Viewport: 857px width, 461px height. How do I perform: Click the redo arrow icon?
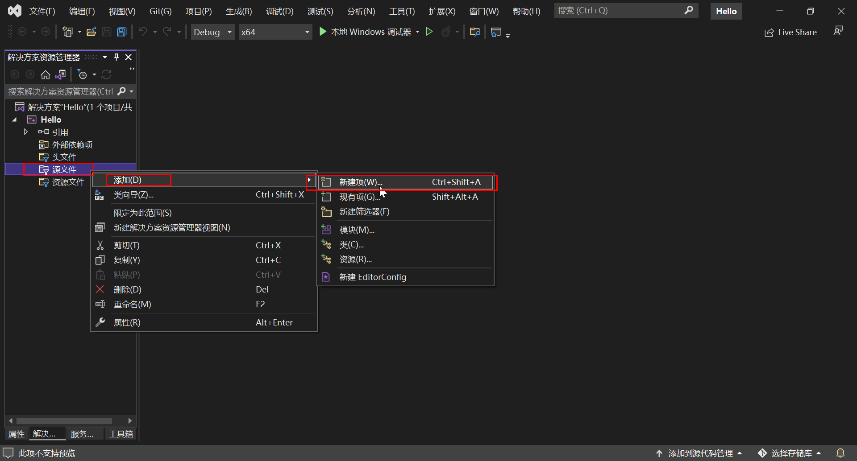pyautogui.click(x=167, y=32)
